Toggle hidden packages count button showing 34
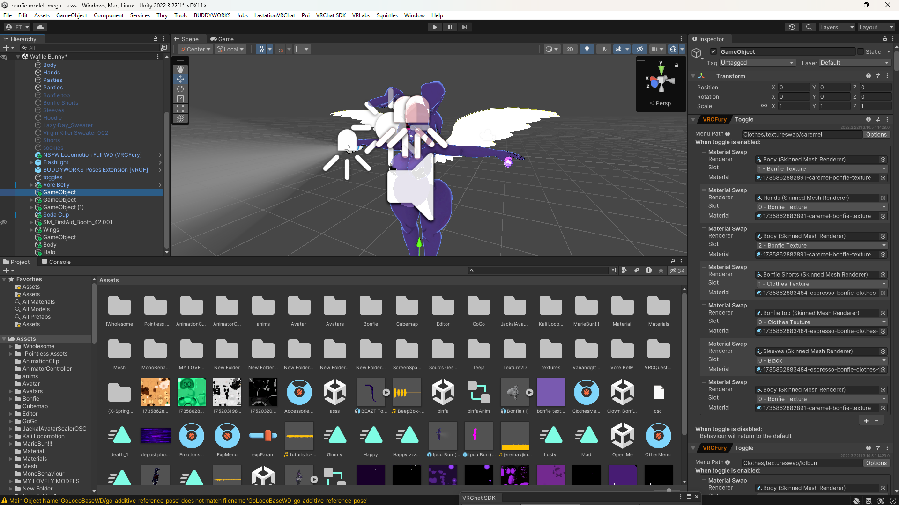 click(677, 271)
